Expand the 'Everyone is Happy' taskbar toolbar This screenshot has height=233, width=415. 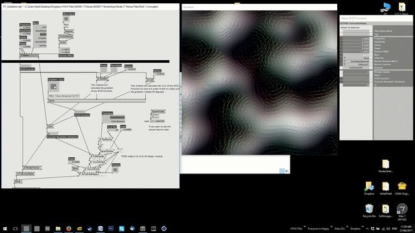[x=331, y=227]
